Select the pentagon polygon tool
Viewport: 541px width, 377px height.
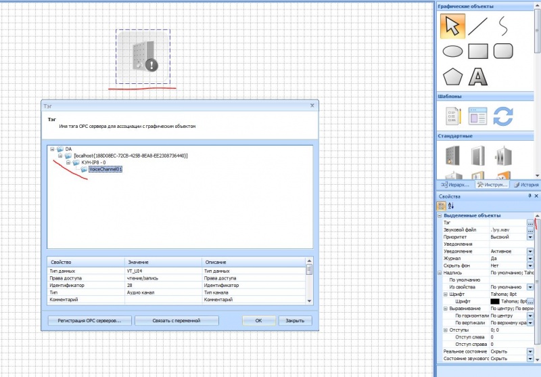452,77
